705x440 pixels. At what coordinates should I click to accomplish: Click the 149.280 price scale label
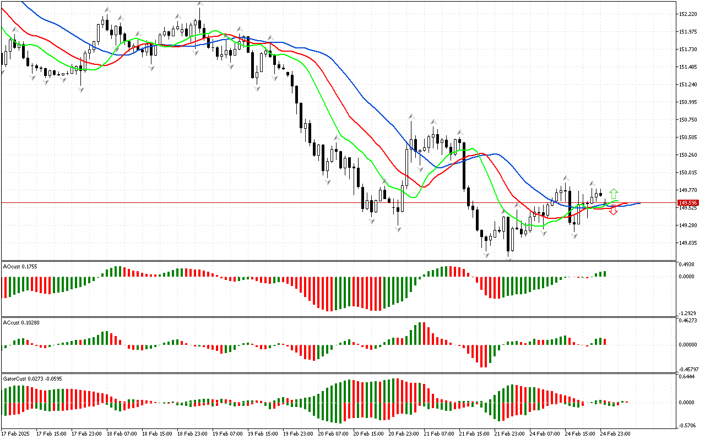[x=688, y=226]
